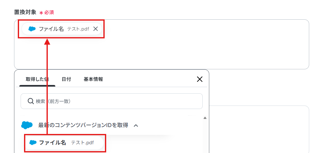Focus the 検索(前方一致) search field
Viewport: 322px width, 153px height.
[x=111, y=101]
